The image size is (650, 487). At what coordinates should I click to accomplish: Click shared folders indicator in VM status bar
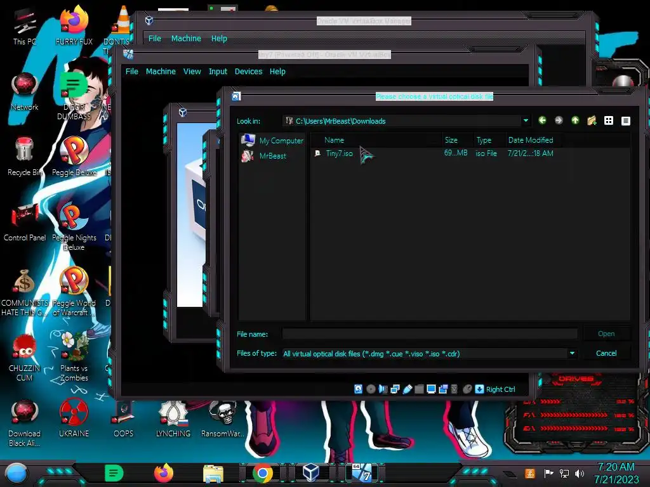419,389
